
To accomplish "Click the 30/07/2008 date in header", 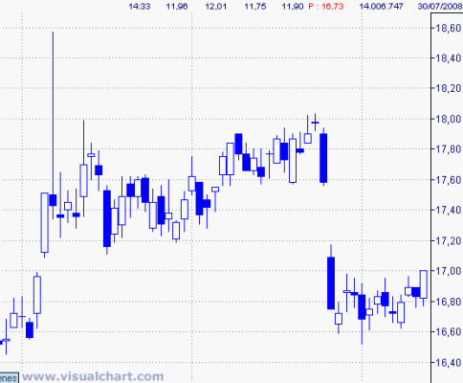I will point(440,7).
